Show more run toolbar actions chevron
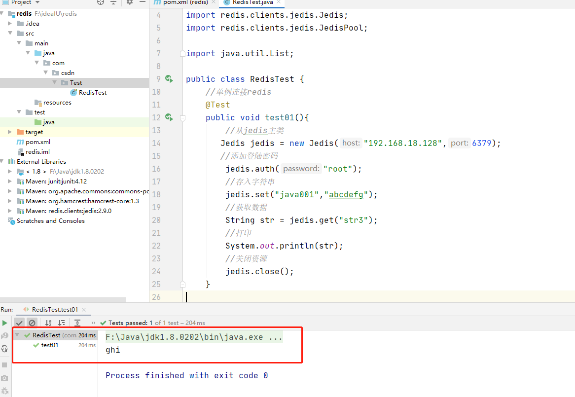Viewport: 575px width, 397px height. (x=93, y=323)
